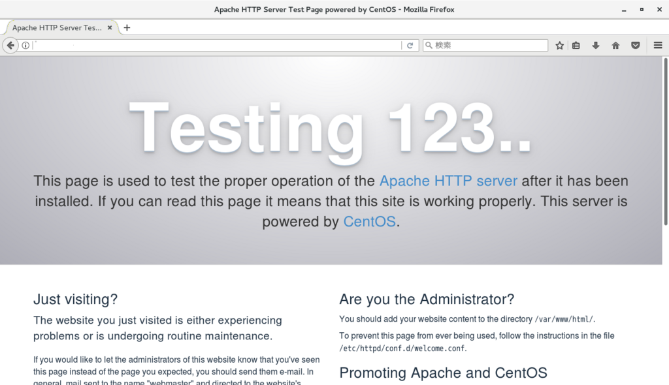
Task: Focus the URL address bar
Action: [x=217, y=45]
